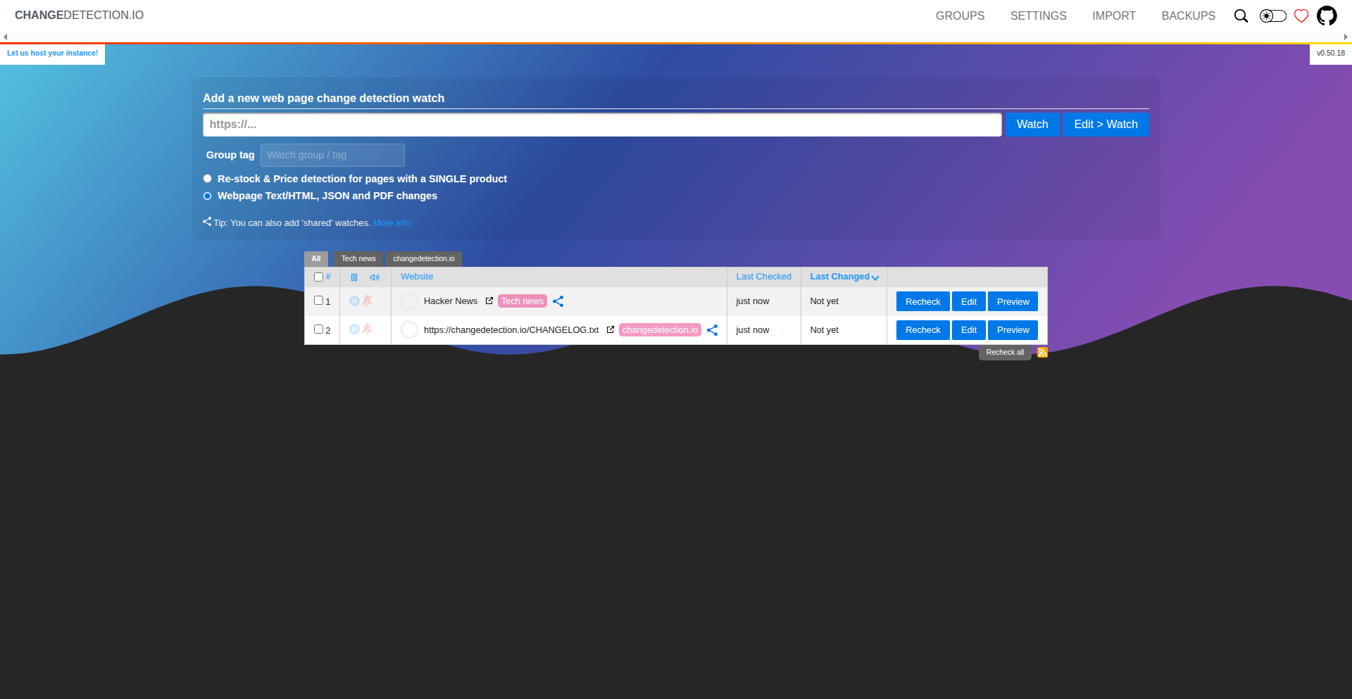Click the https:// URL input field
The height and width of the screenshot is (699, 1352).
click(602, 125)
